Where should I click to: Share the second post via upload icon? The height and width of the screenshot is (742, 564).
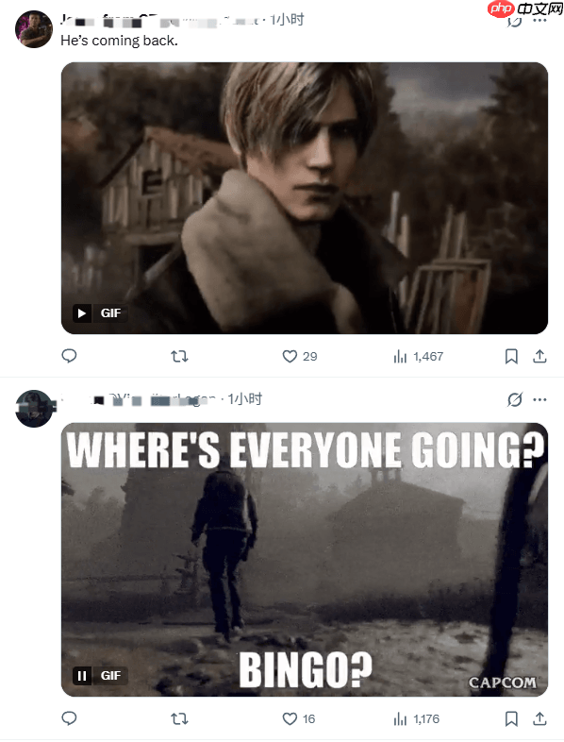(539, 719)
